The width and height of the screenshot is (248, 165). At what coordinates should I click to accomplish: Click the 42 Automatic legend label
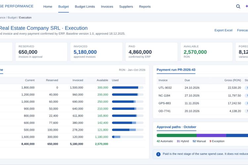165,141
